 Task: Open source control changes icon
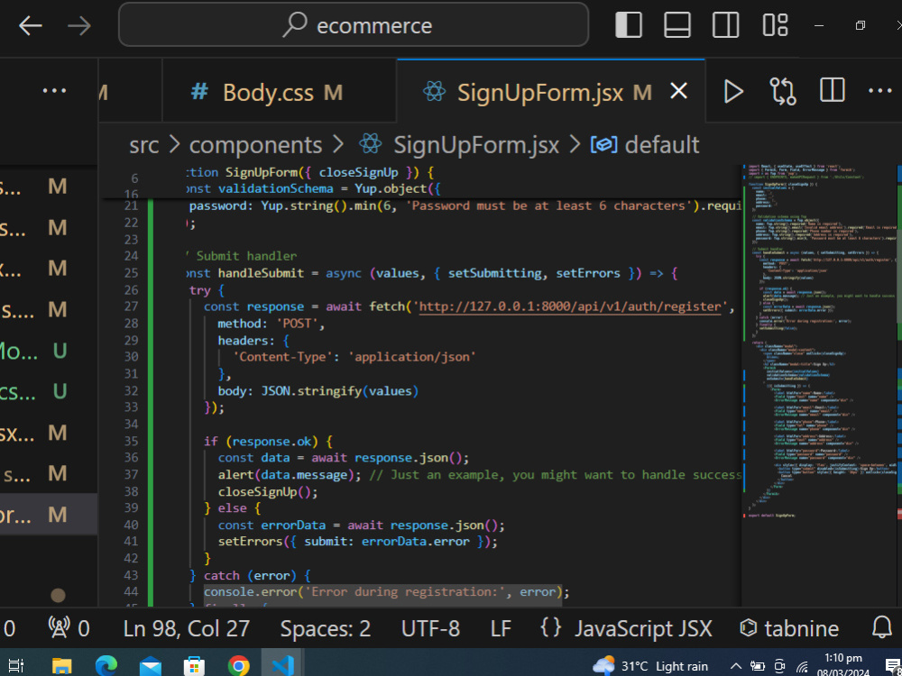pyautogui.click(x=782, y=91)
